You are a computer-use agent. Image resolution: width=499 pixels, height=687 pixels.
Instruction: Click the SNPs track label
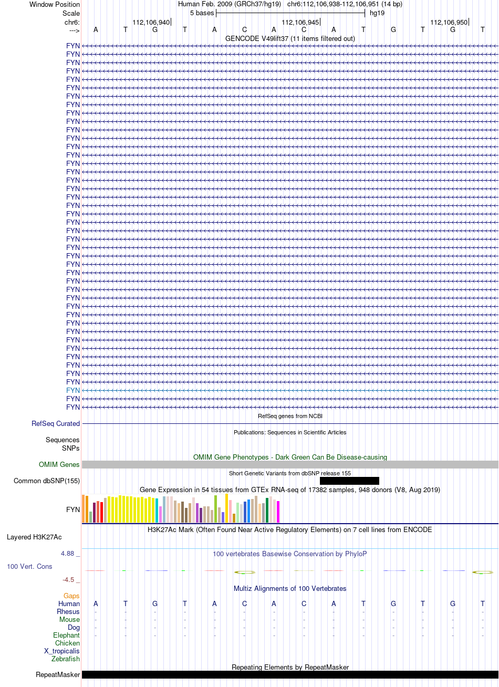point(71,448)
